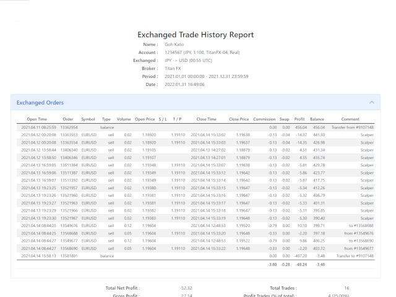Select order number 13521963
396x297 pixels.
[69, 203]
